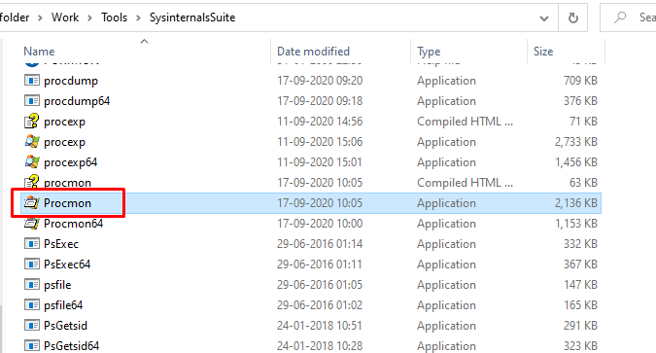Sort files by Type column header
The width and height of the screenshot is (656, 353).
(x=429, y=52)
